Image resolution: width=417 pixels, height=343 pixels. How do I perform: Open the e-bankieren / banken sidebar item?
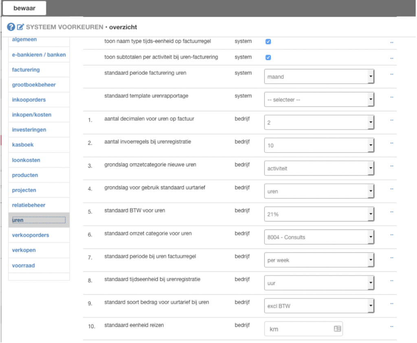(x=39, y=55)
